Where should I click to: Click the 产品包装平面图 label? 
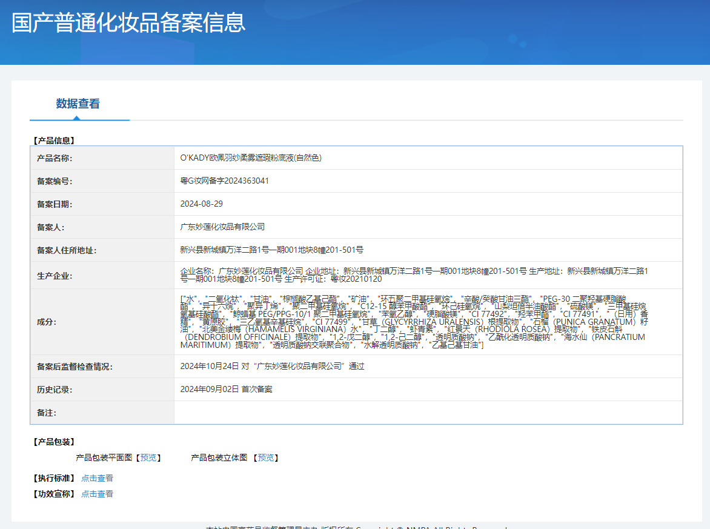coord(104,457)
